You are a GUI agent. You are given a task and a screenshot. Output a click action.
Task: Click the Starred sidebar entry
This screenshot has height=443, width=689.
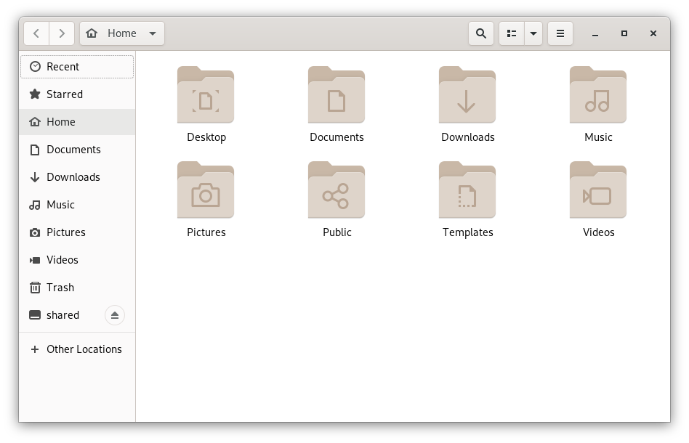pyautogui.click(x=65, y=94)
